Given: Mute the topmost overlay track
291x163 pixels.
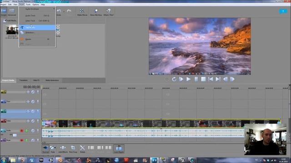Looking at the screenshot, I should point(33,92).
